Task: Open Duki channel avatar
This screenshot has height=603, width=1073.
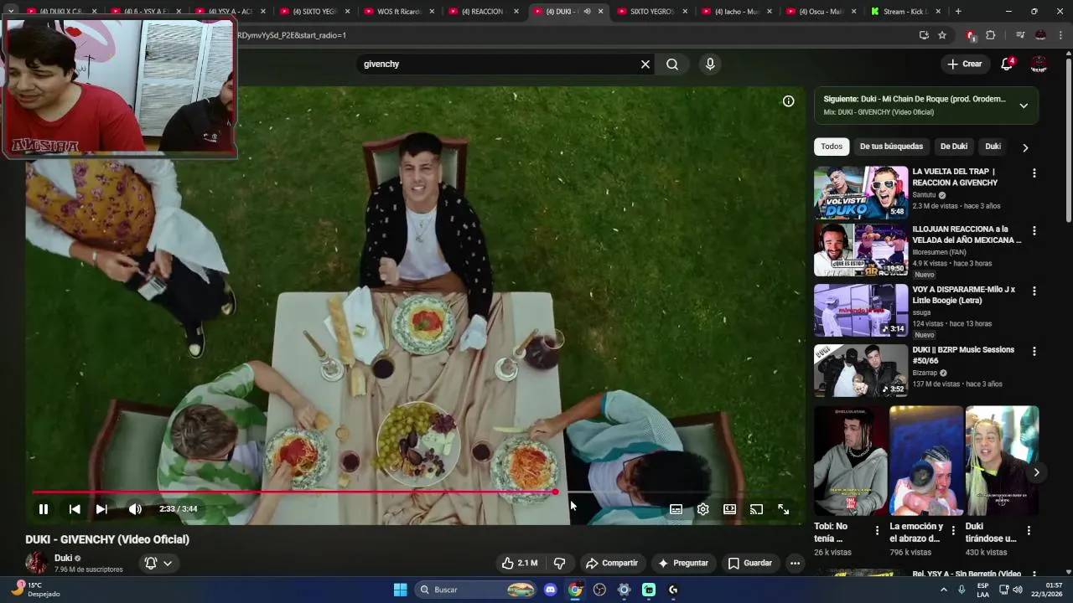Action: click(36, 563)
